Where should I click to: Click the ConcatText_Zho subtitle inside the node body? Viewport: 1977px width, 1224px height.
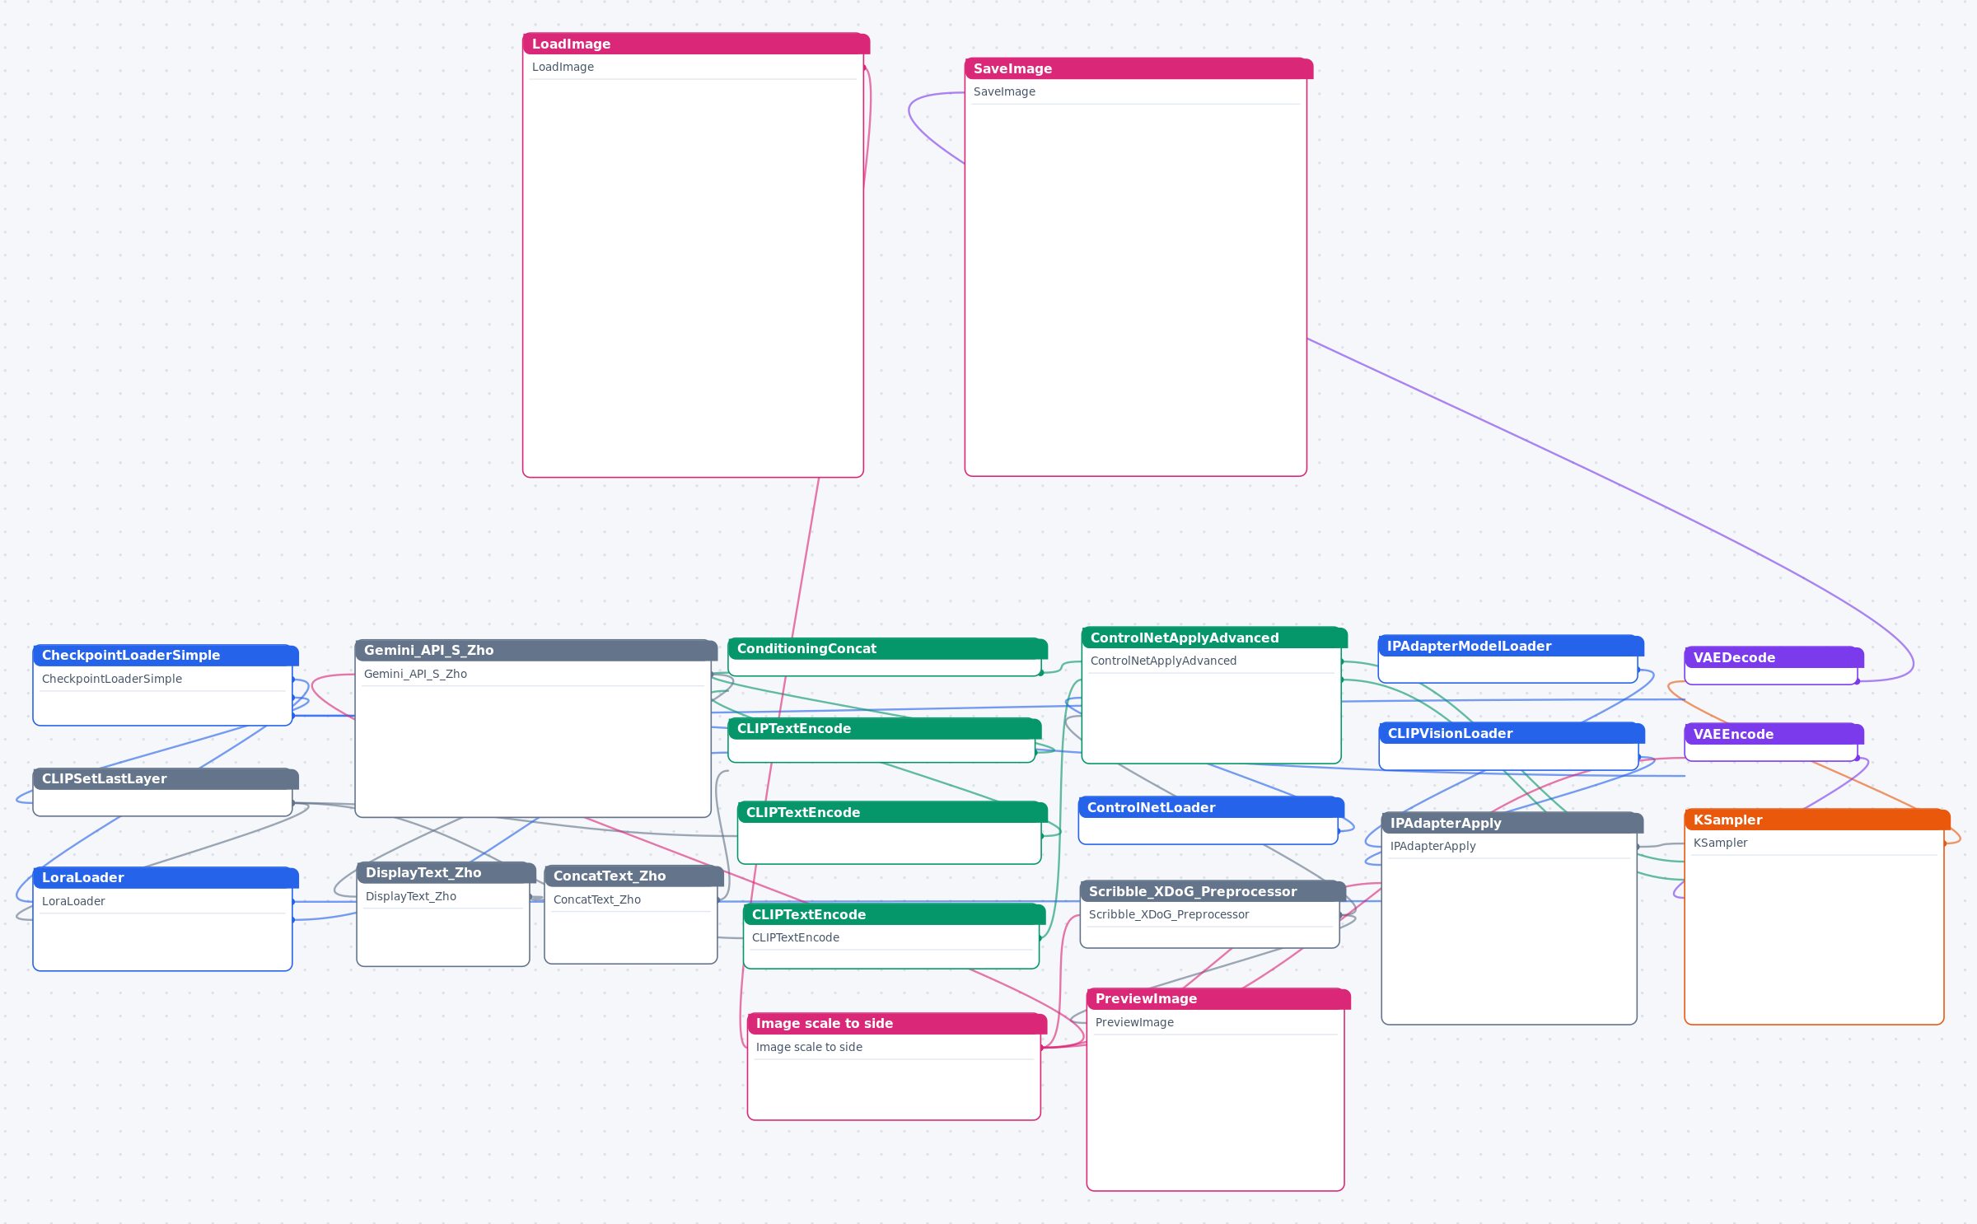click(596, 899)
